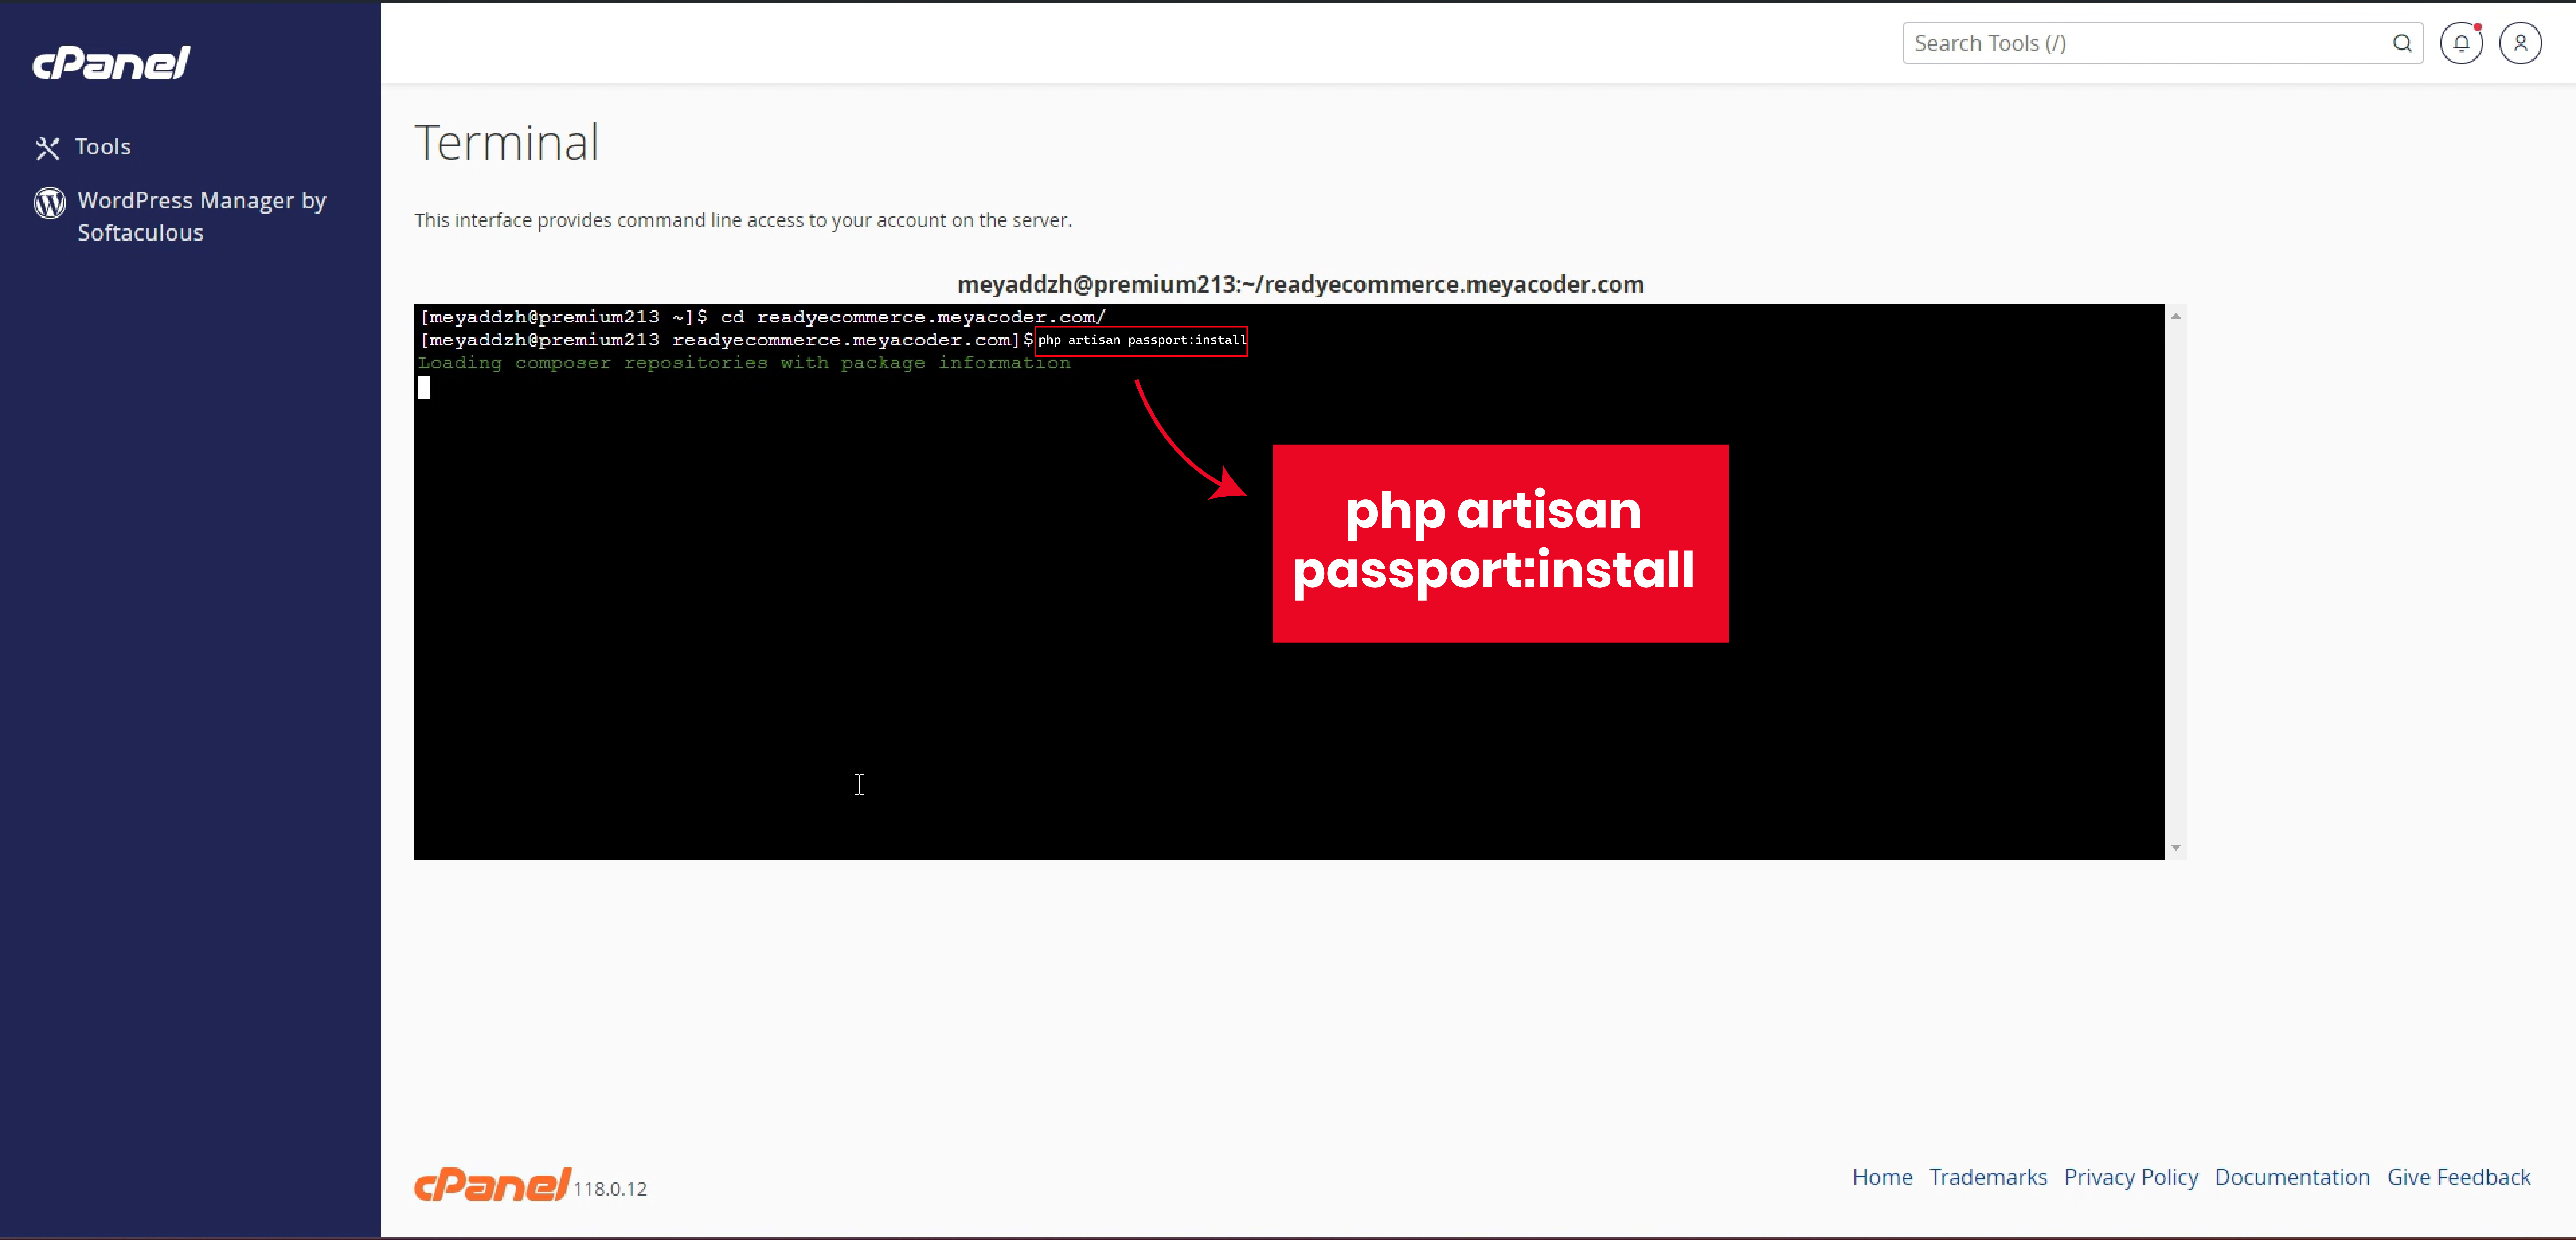Click the terminal scrollbar down arrow
Viewport: 2576px width, 1240px height.
coord(2176,848)
